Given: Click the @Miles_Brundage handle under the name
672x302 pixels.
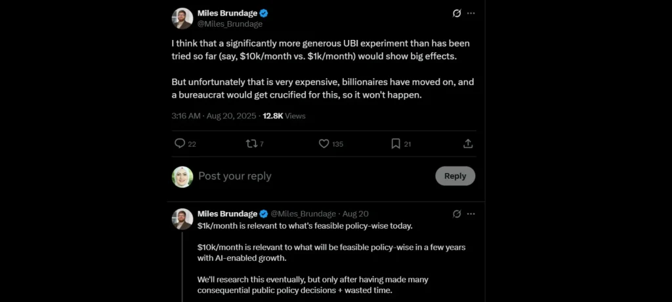Looking at the screenshot, I should pos(230,24).
